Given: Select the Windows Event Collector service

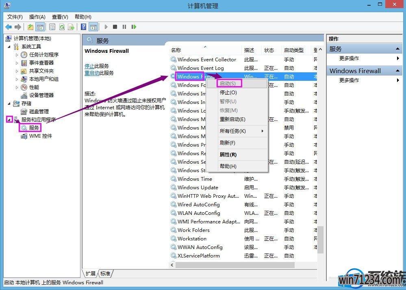Looking at the screenshot, I should click(243, 59).
